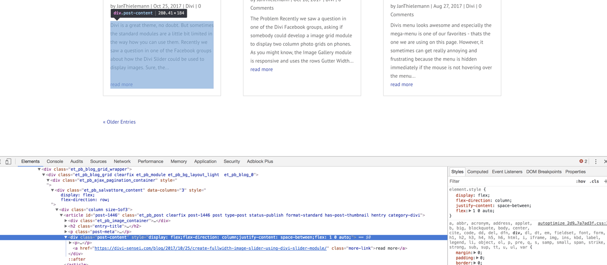
Task: Expand the et_pb_image_container div node
Action: (66, 221)
